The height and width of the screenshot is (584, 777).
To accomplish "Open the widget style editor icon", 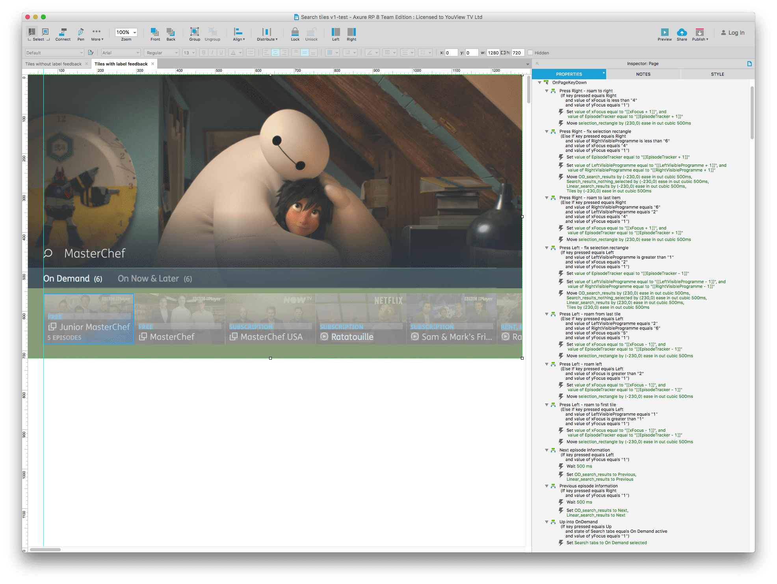I will [x=91, y=52].
